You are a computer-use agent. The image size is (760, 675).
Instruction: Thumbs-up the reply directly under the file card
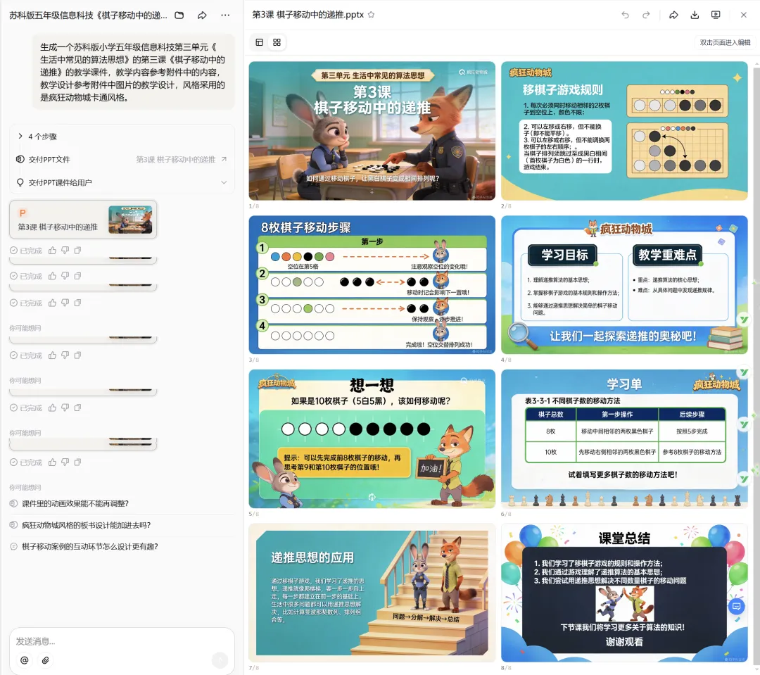coord(52,251)
